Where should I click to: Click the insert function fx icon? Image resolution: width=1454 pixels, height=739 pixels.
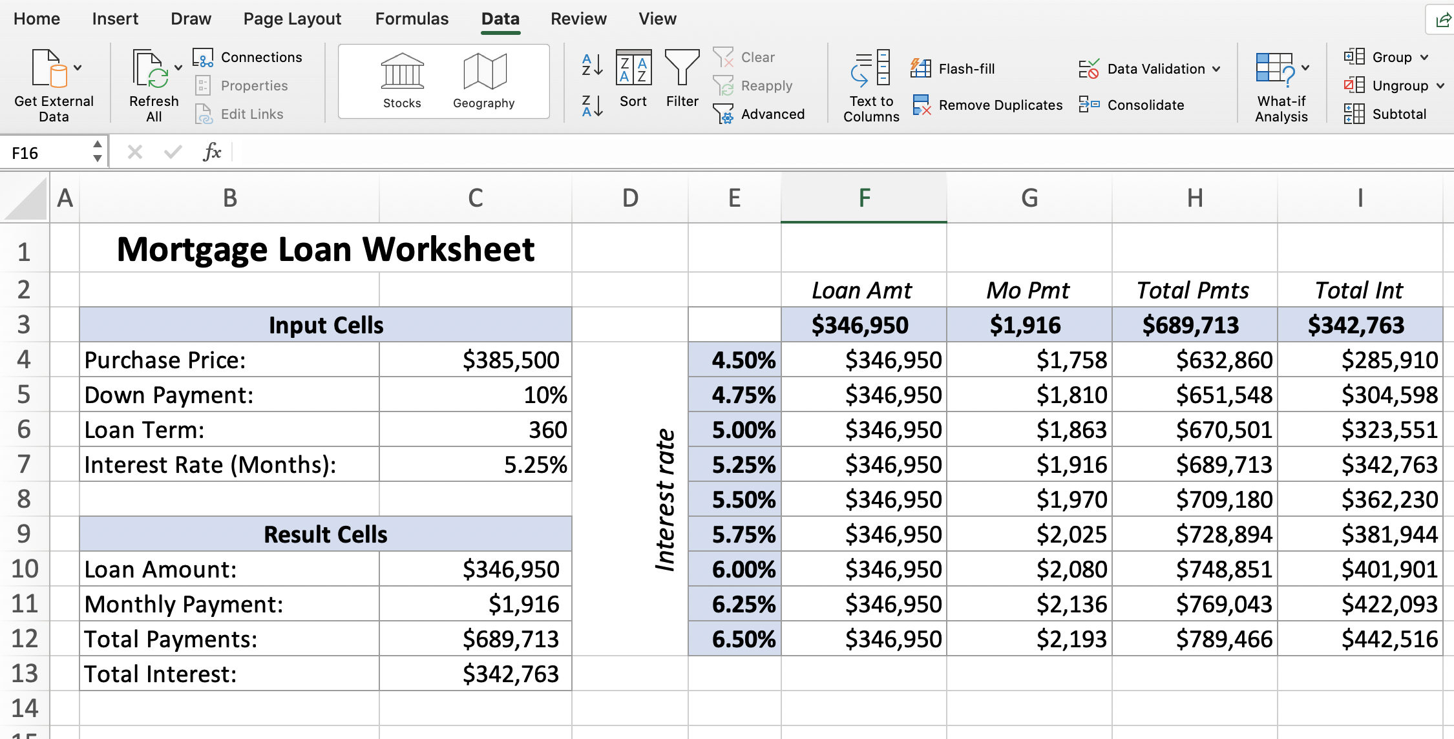212,152
